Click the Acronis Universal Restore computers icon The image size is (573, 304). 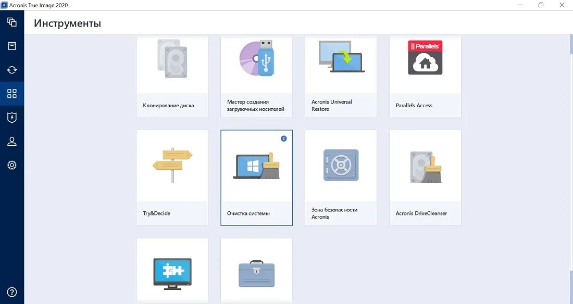pos(341,57)
